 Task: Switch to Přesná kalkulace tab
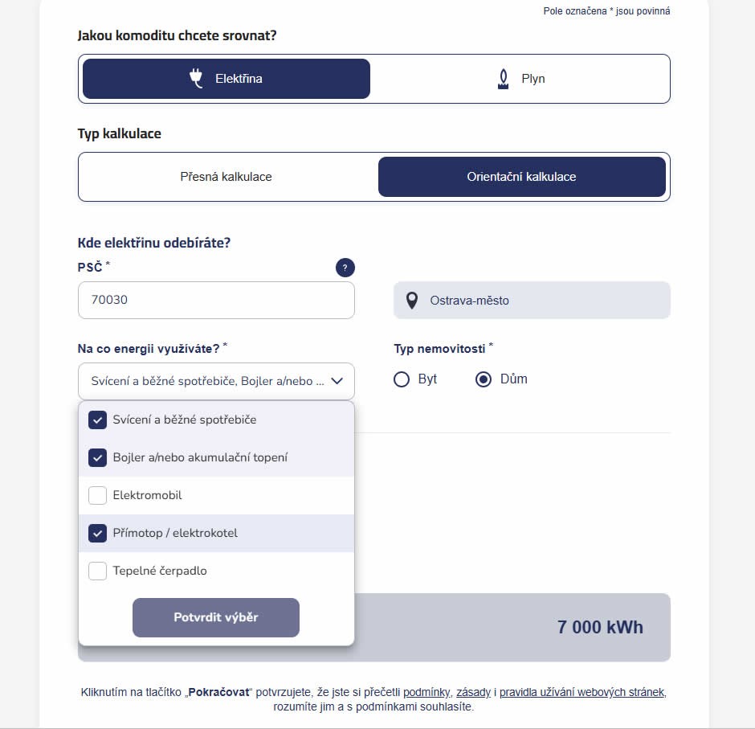[x=226, y=177]
